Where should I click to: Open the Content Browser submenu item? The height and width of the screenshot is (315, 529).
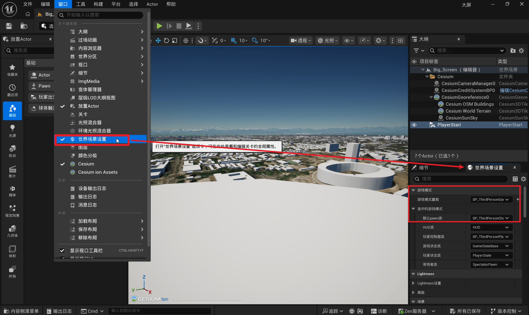tap(90, 48)
